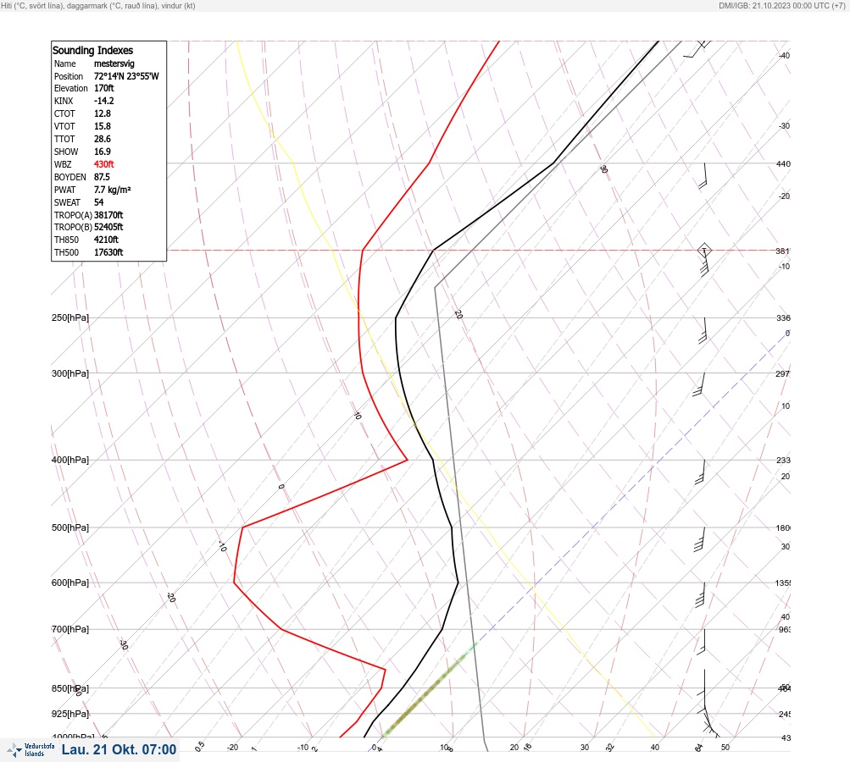Click the wind barb at 400 hPa level
Image resolution: width=850 pixels, height=762 pixels.
coord(700,472)
